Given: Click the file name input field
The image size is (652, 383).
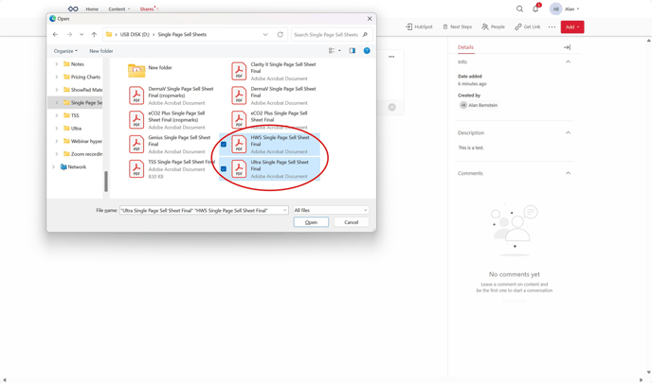Looking at the screenshot, I should pyautogui.click(x=200, y=211).
